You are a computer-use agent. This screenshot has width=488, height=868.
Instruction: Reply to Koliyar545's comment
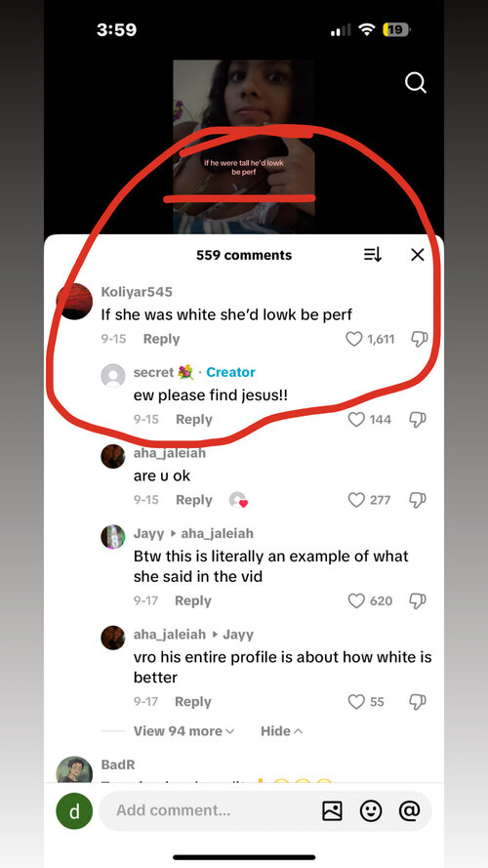point(161,339)
